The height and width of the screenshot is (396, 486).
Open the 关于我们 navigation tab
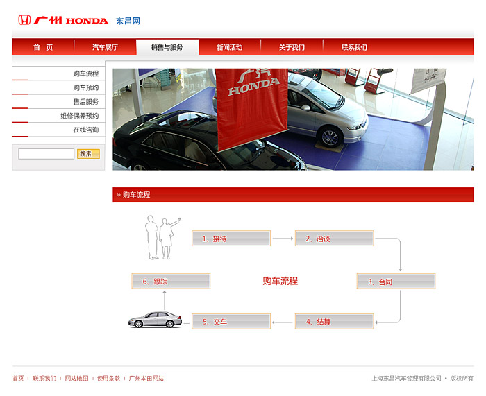pos(292,47)
